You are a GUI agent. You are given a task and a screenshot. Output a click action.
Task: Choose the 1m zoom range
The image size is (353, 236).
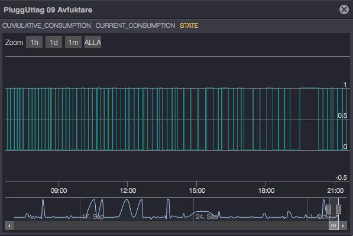(x=73, y=42)
